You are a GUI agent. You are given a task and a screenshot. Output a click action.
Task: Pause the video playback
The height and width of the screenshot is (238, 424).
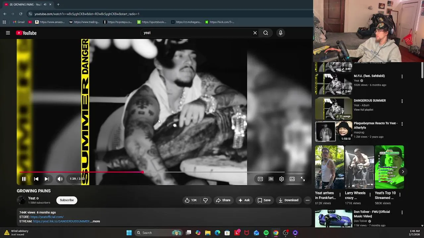(24, 179)
